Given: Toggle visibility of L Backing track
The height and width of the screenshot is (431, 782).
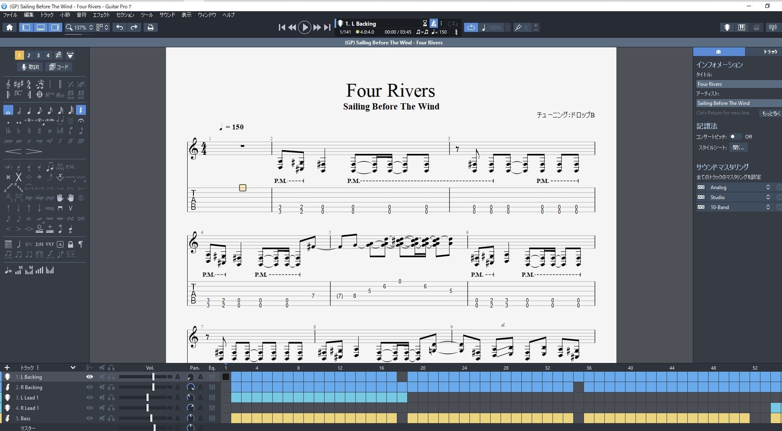Looking at the screenshot, I should [x=89, y=377].
